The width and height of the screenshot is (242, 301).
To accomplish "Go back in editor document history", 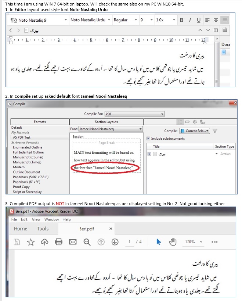I will click(x=11, y=30).
